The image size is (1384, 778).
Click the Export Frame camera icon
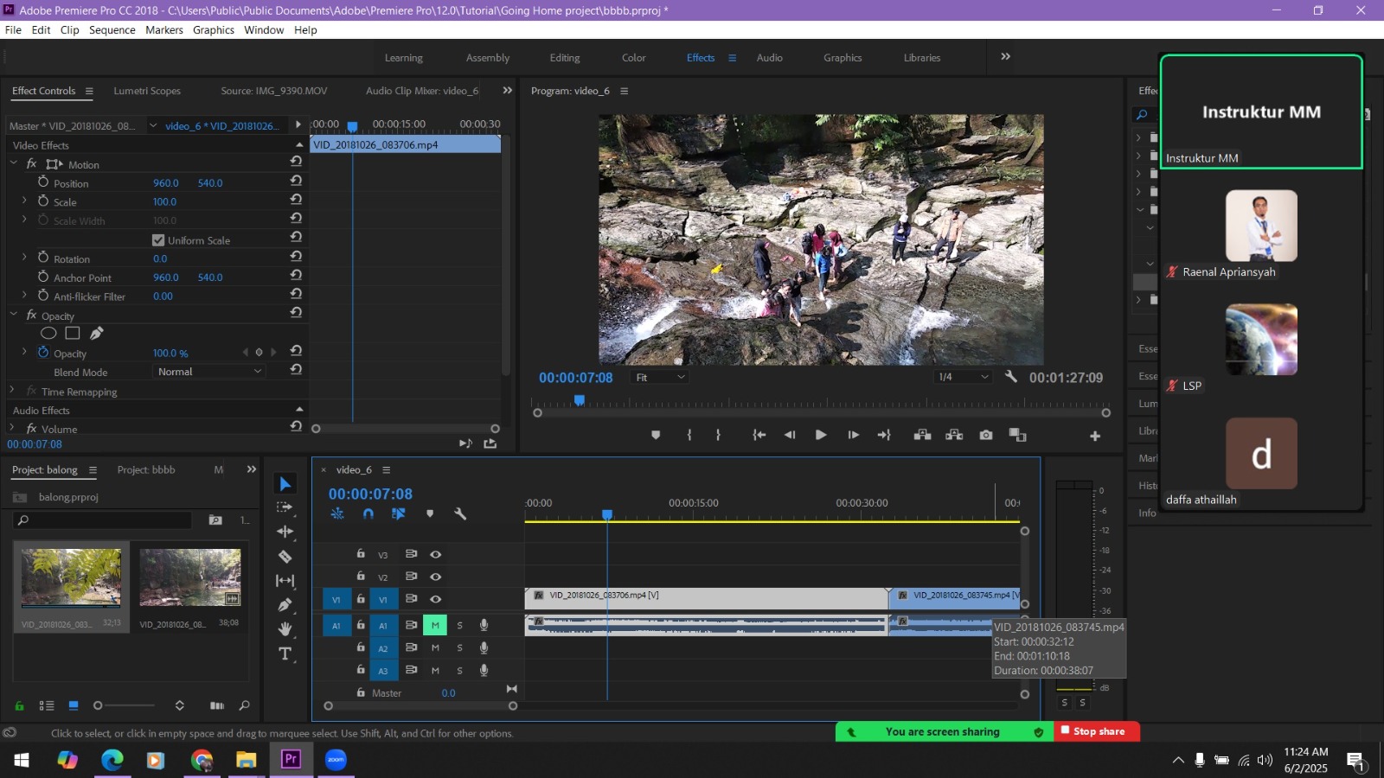tap(986, 435)
